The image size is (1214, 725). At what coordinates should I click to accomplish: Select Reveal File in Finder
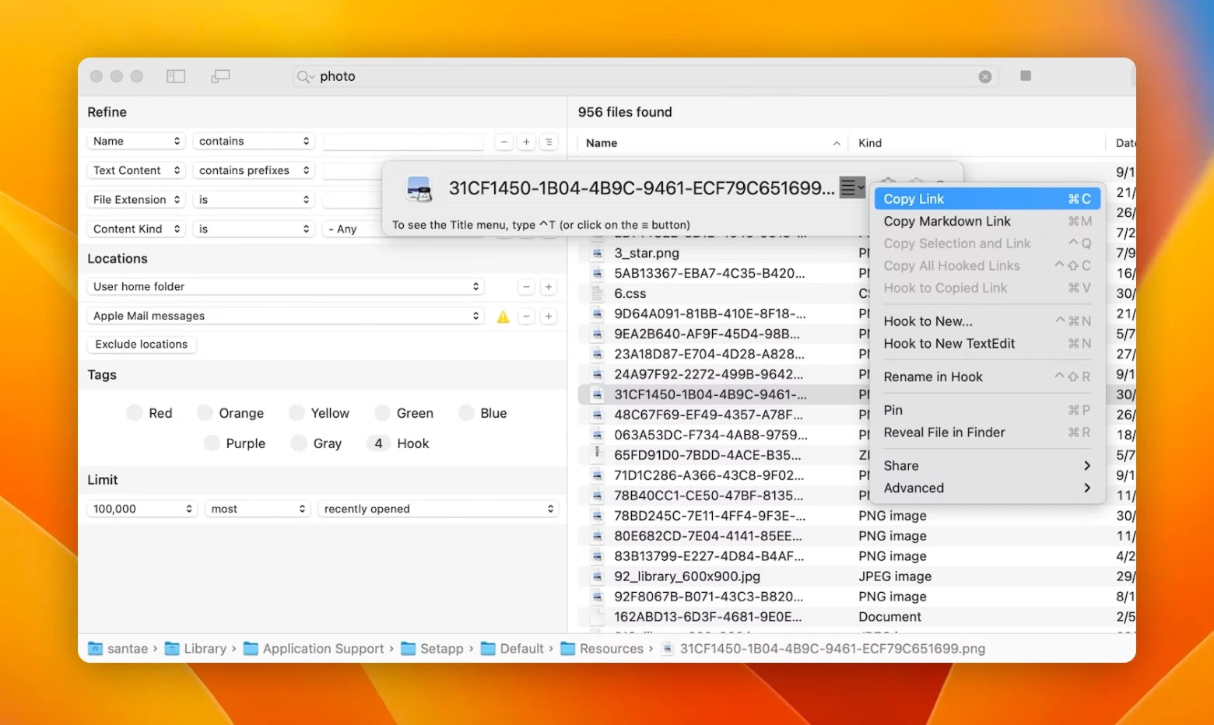click(x=987, y=433)
